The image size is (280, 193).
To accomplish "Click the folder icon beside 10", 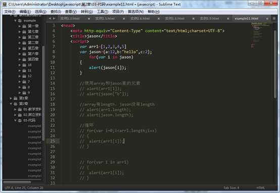I will click(24, 65).
